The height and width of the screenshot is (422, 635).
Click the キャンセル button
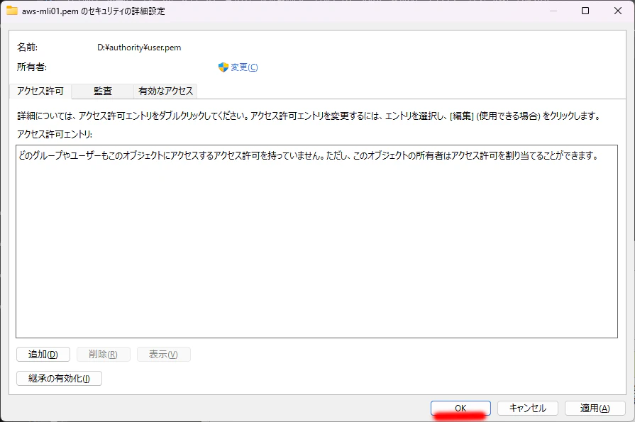click(x=528, y=409)
